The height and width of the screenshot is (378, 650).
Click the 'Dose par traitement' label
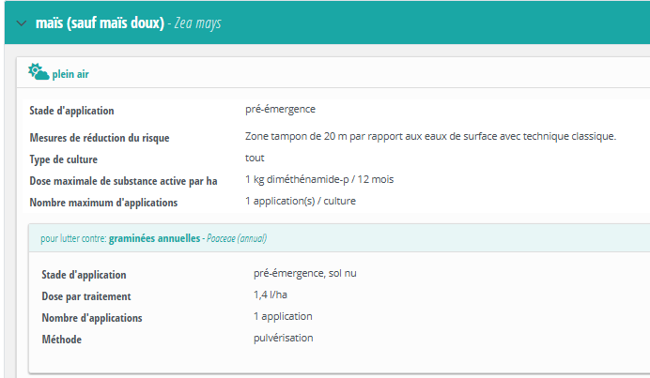tap(86, 296)
